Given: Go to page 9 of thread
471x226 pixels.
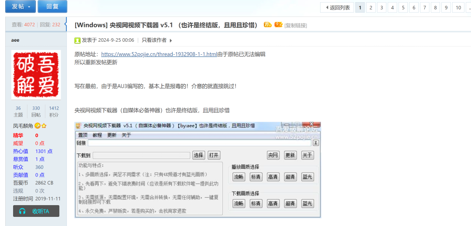Looking at the screenshot, I should pos(446,8).
